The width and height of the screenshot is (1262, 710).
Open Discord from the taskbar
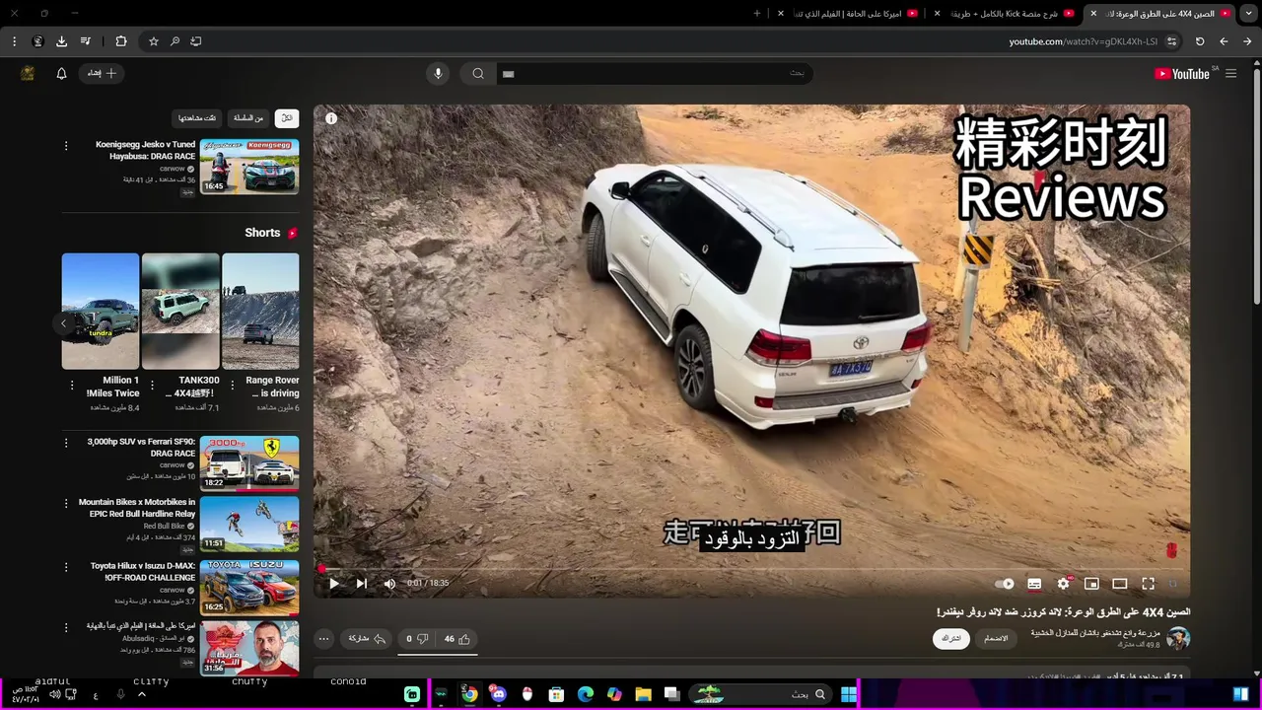498,694
